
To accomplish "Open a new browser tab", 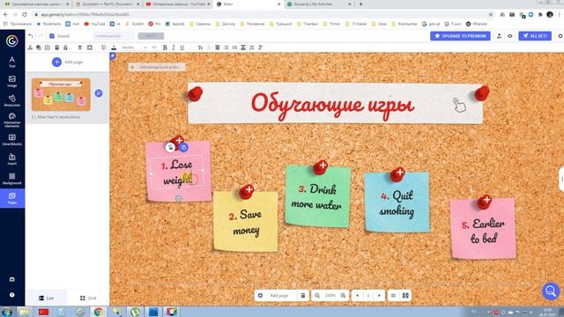I will [x=360, y=4].
